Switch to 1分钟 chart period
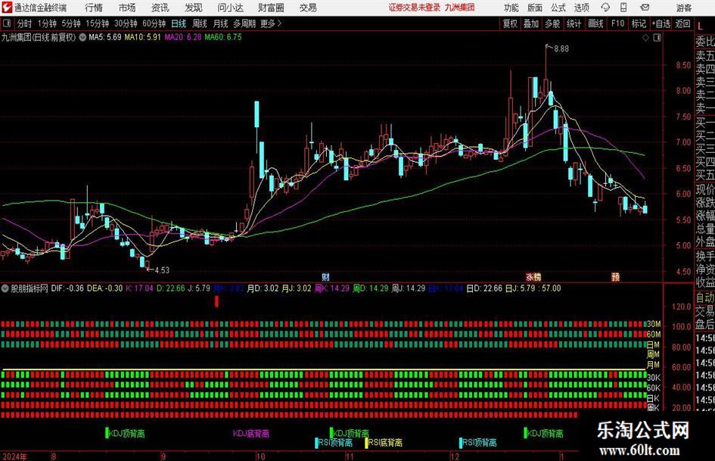 (x=46, y=23)
